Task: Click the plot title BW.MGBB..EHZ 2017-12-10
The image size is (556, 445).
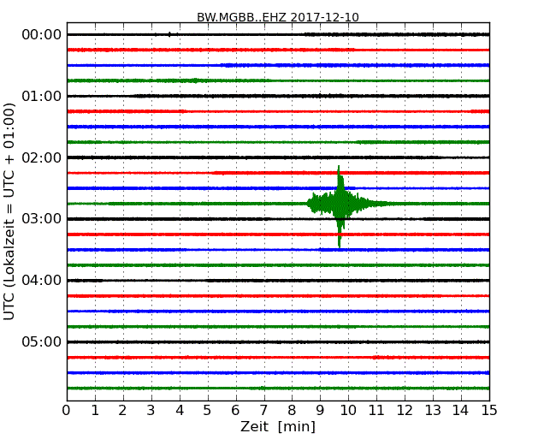Action: (278, 17)
